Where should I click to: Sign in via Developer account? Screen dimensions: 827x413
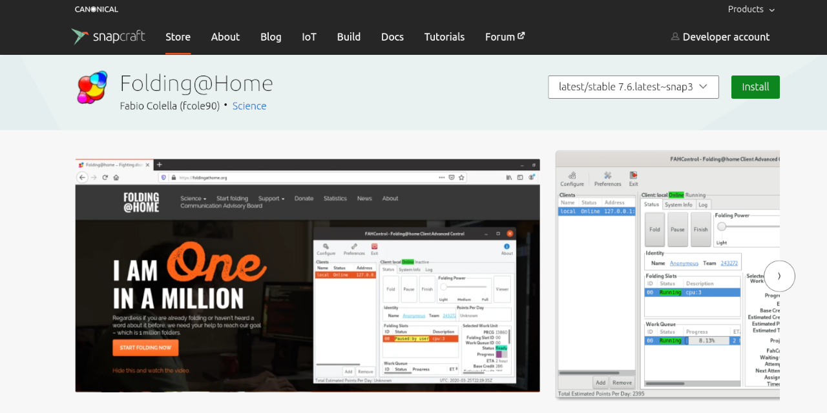pyautogui.click(x=720, y=37)
